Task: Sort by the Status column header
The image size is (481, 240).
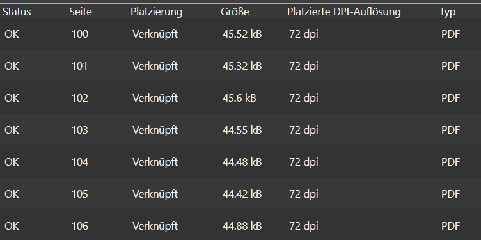Action: click(17, 12)
